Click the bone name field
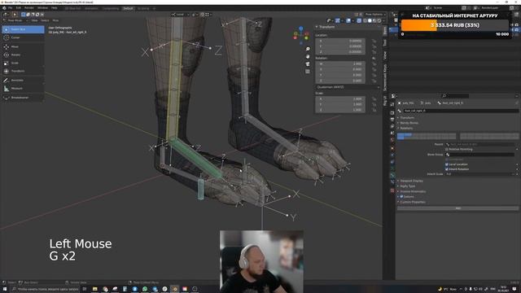The image size is (521, 293). [x=461, y=111]
